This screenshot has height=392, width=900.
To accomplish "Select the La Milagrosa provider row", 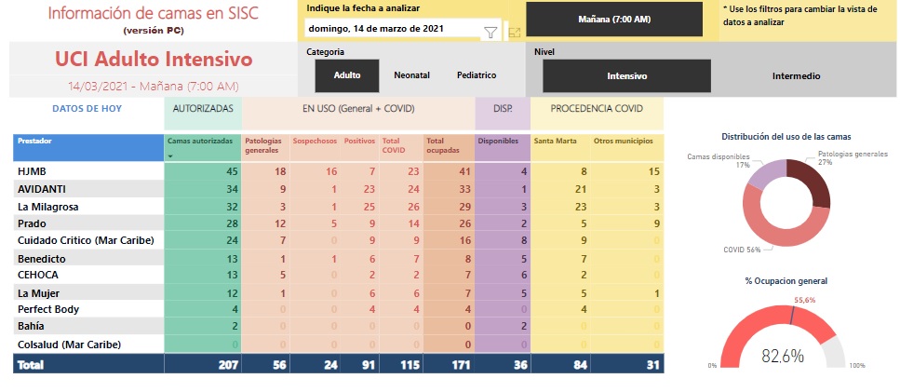I will [47, 207].
